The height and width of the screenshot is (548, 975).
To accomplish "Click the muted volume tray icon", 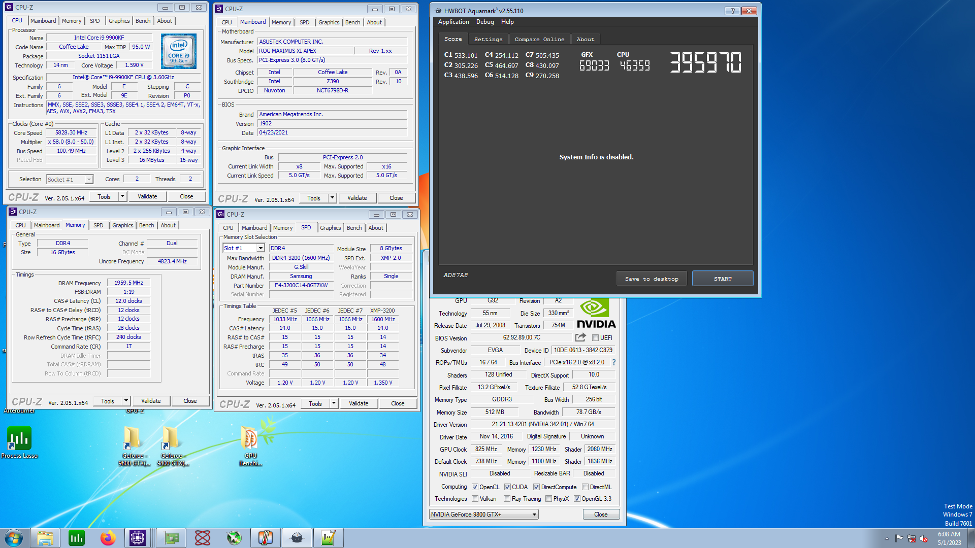I will point(924,538).
